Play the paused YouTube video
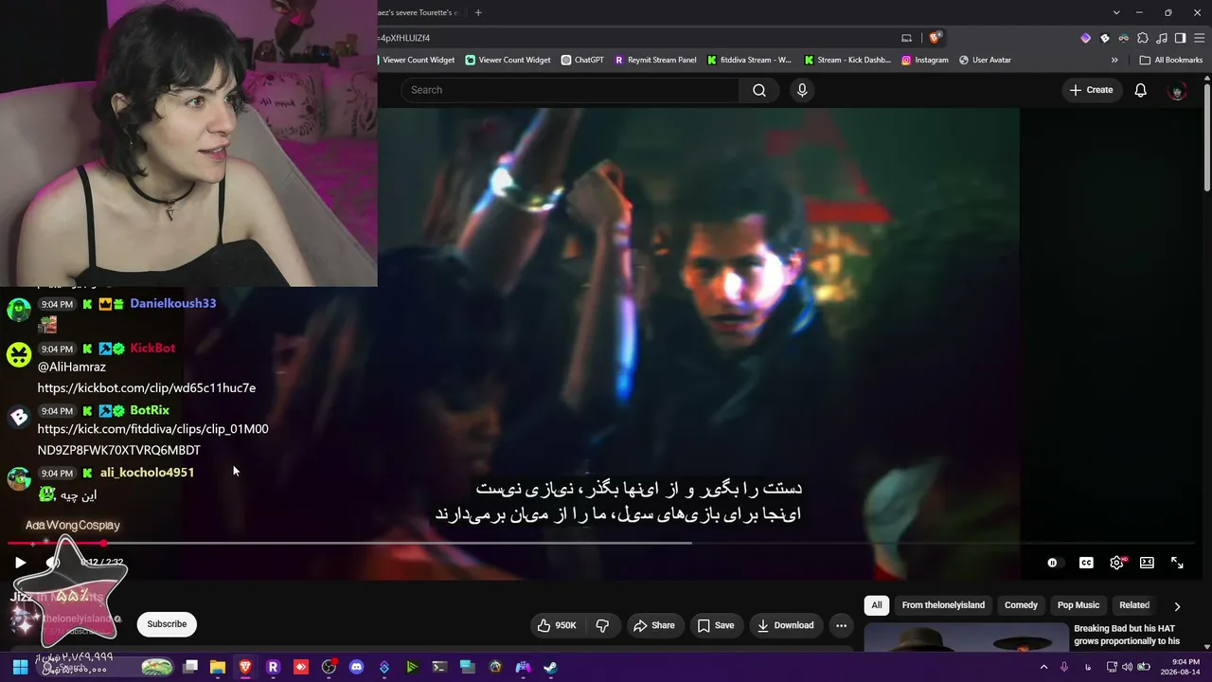Screen dimensions: 1212x682 click(20, 563)
